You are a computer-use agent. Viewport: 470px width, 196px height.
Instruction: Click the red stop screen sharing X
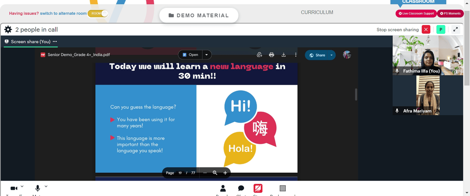tap(426, 29)
